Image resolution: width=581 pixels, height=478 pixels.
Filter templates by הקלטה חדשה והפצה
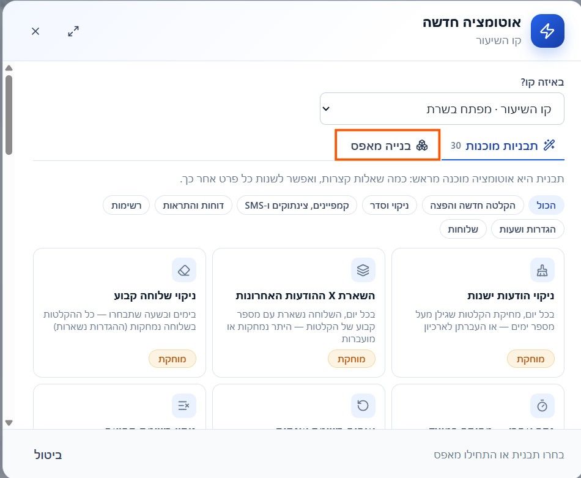click(x=473, y=205)
